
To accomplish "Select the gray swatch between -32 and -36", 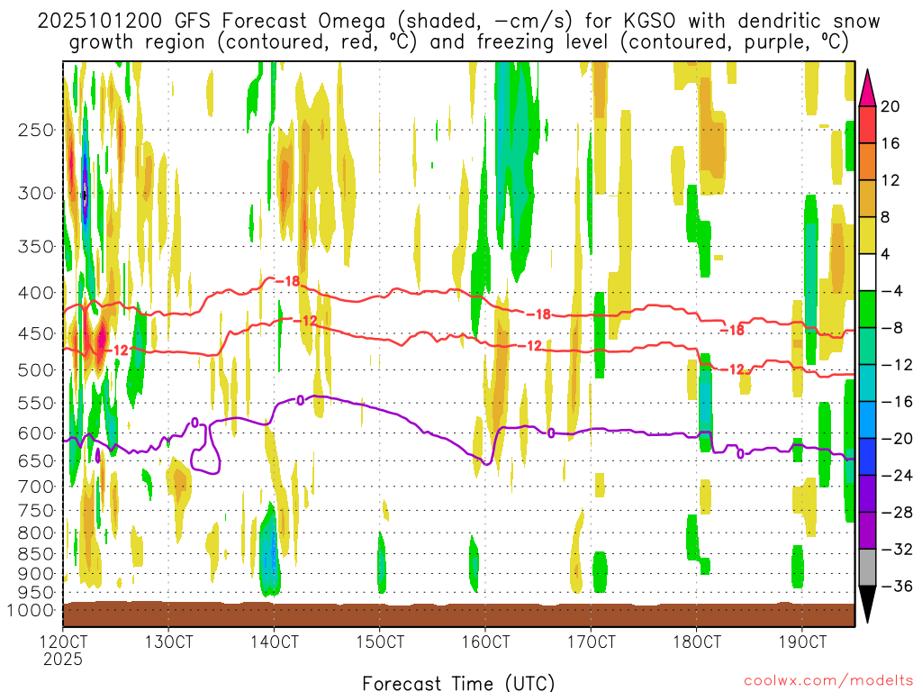I will (869, 568).
